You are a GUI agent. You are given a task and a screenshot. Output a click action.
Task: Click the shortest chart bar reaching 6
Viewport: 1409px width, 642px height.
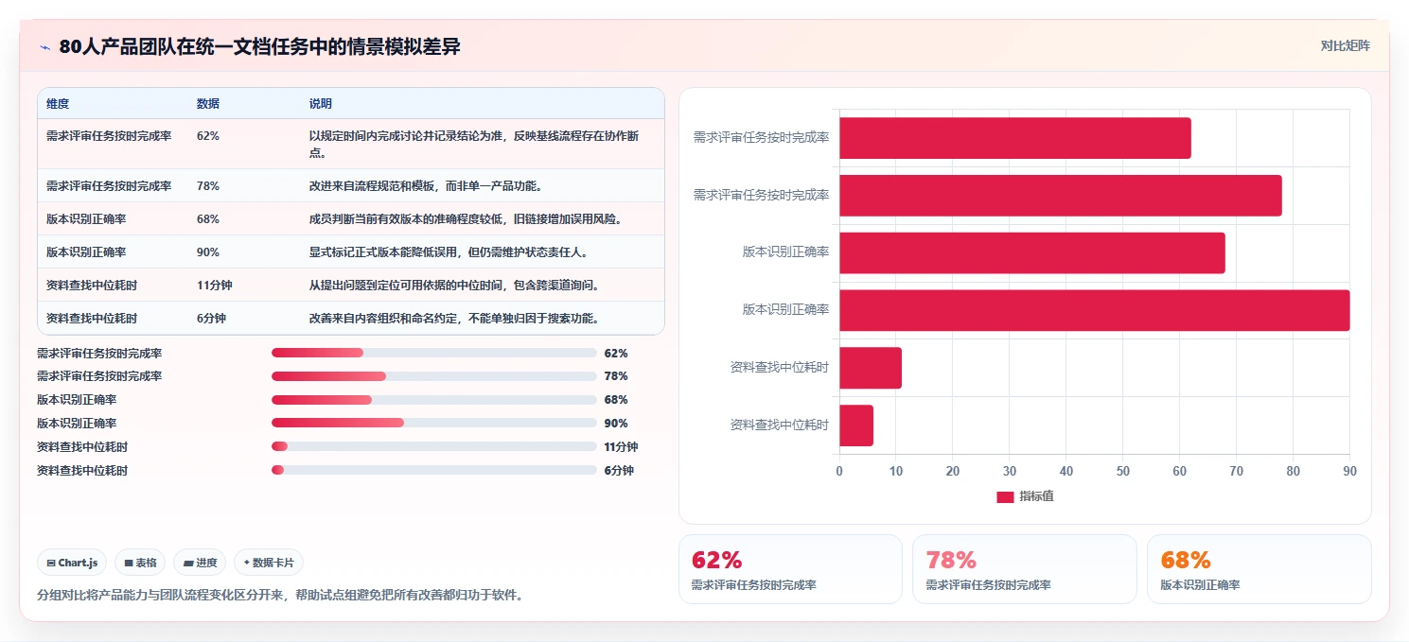point(856,425)
